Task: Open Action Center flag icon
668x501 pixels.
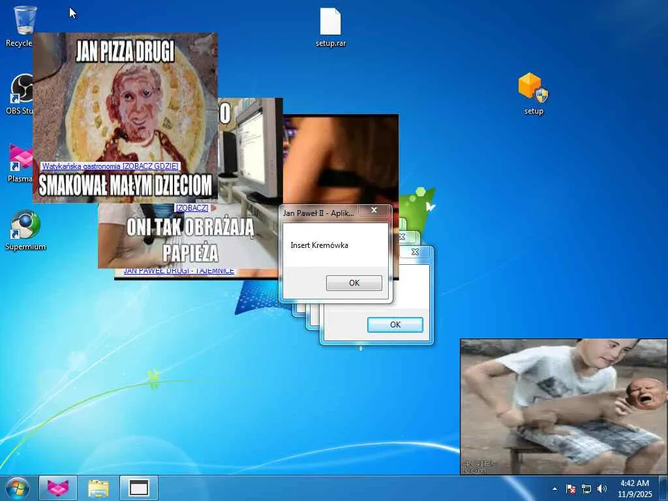Action: click(571, 489)
